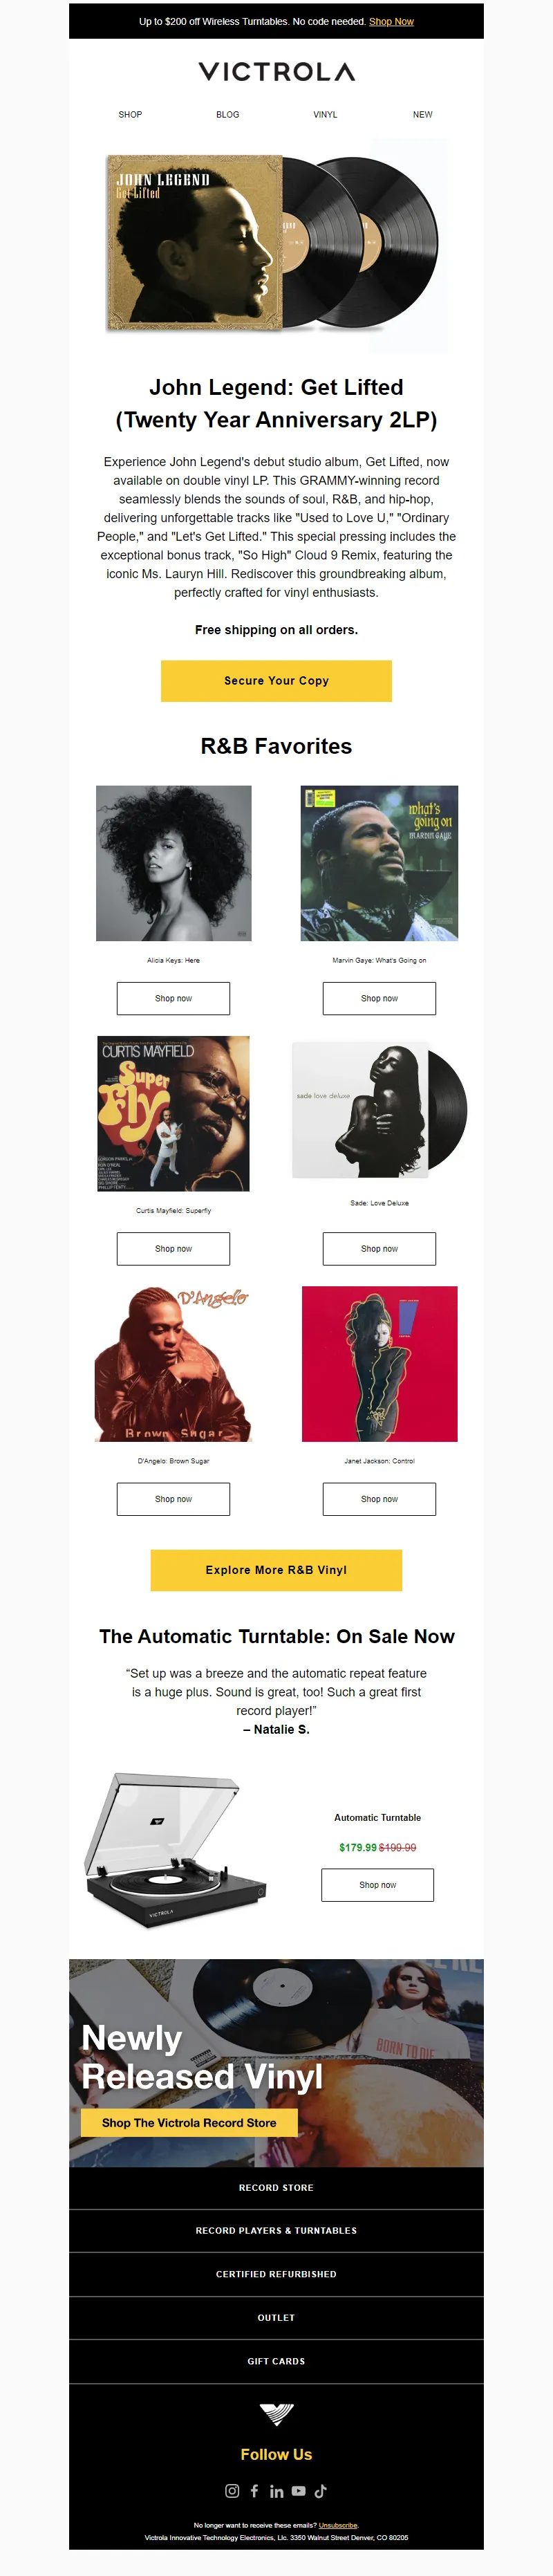The image size is (553, 2576).
Task: Click Explore More R&B Vinyl button
Action: (276, 1569)
